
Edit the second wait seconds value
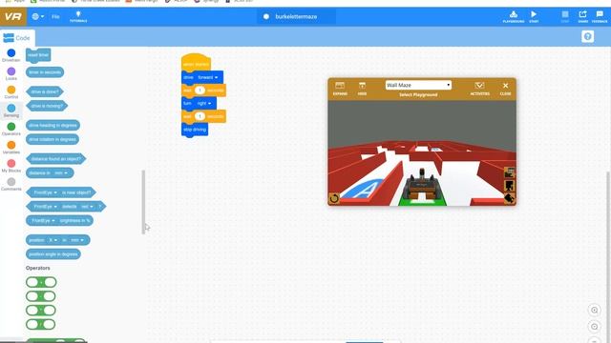pyautogui.click(x=200, y=116)
